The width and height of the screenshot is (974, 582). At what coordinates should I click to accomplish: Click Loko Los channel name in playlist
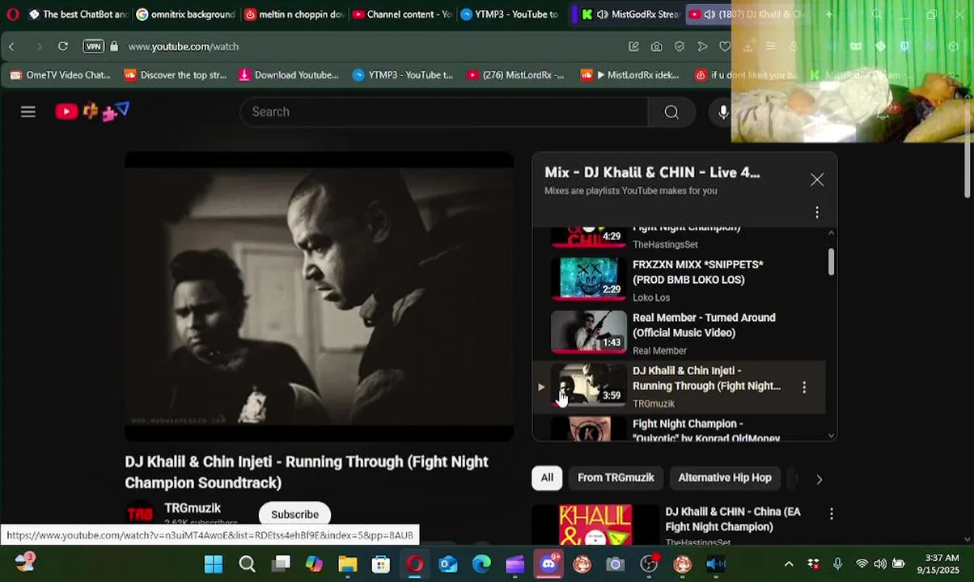(x=651, y=297)
